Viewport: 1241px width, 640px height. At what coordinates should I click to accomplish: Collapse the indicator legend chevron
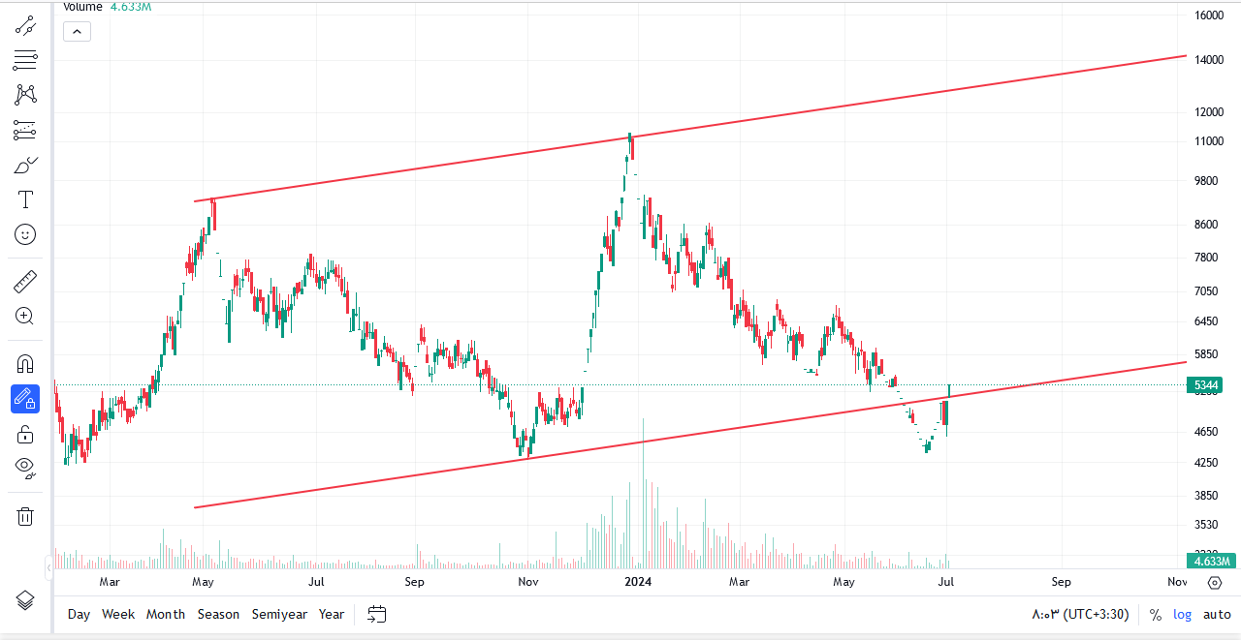[x=77, y=31]
